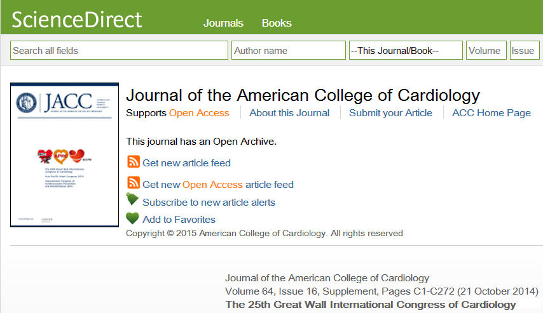Open the Books menu
543x313 pixels.
(277, 23)
